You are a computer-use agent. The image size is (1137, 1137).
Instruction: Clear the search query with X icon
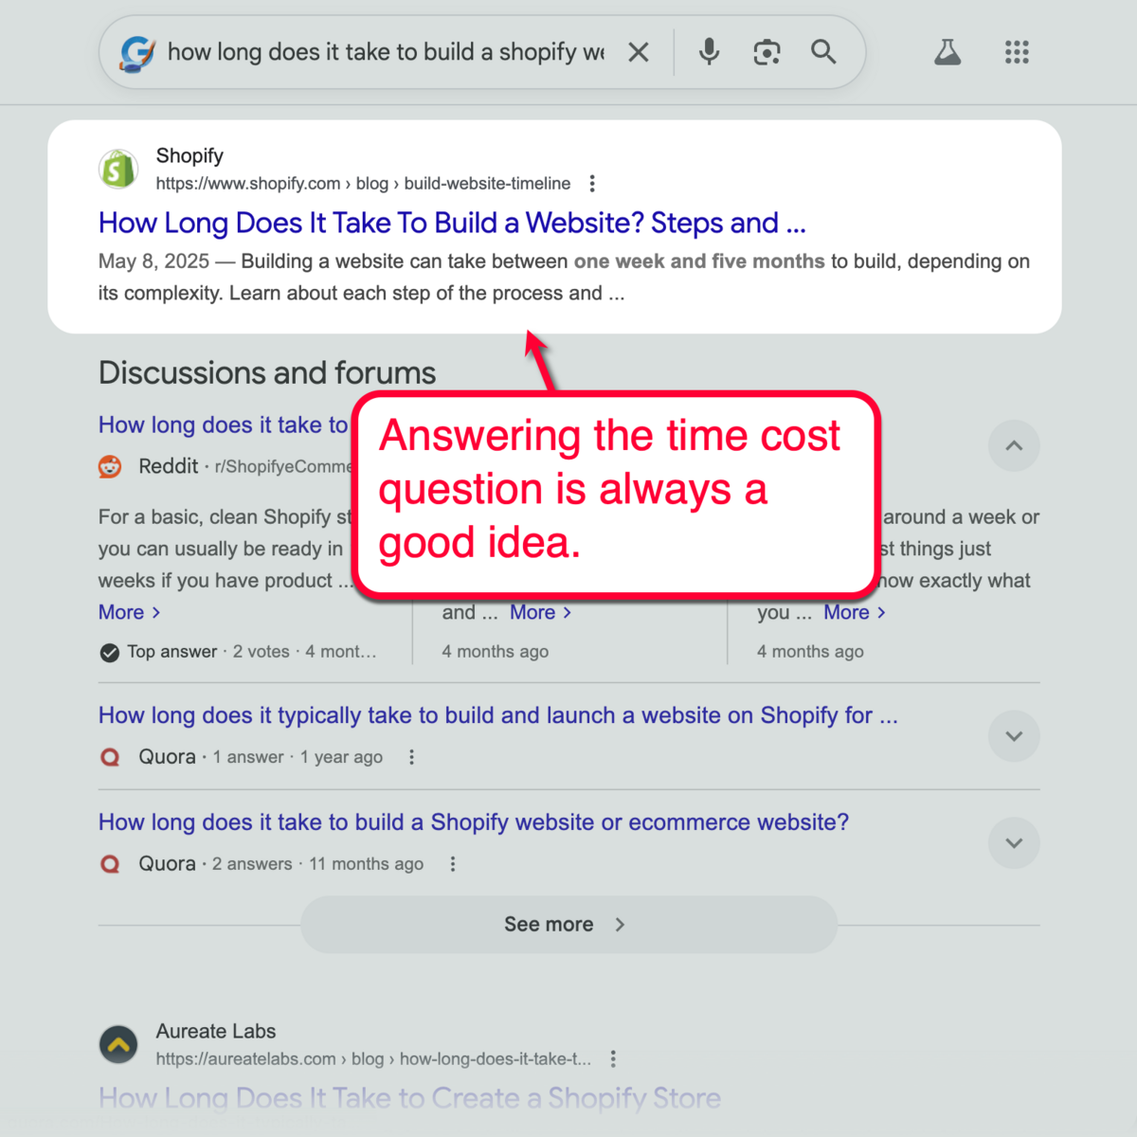639,53
